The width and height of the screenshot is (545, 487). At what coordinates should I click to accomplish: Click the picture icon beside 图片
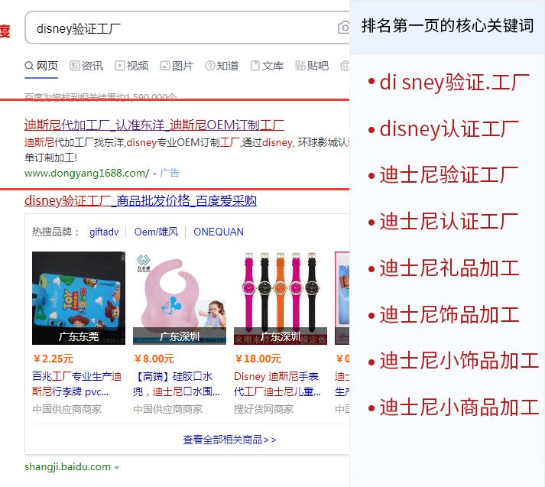pos(165,66)
